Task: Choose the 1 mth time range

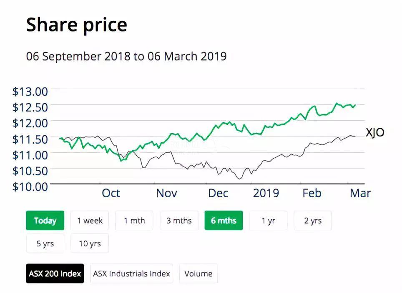Action: (134, 221)
